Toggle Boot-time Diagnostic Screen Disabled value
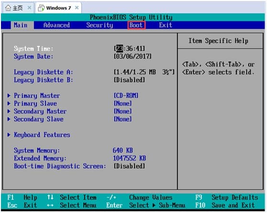This screenshot has height=213, width=267. 129,166
